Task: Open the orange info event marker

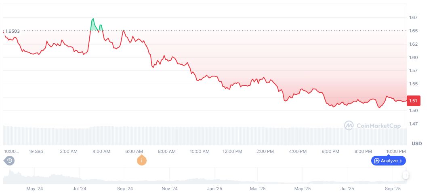Action: coord(141,161)
